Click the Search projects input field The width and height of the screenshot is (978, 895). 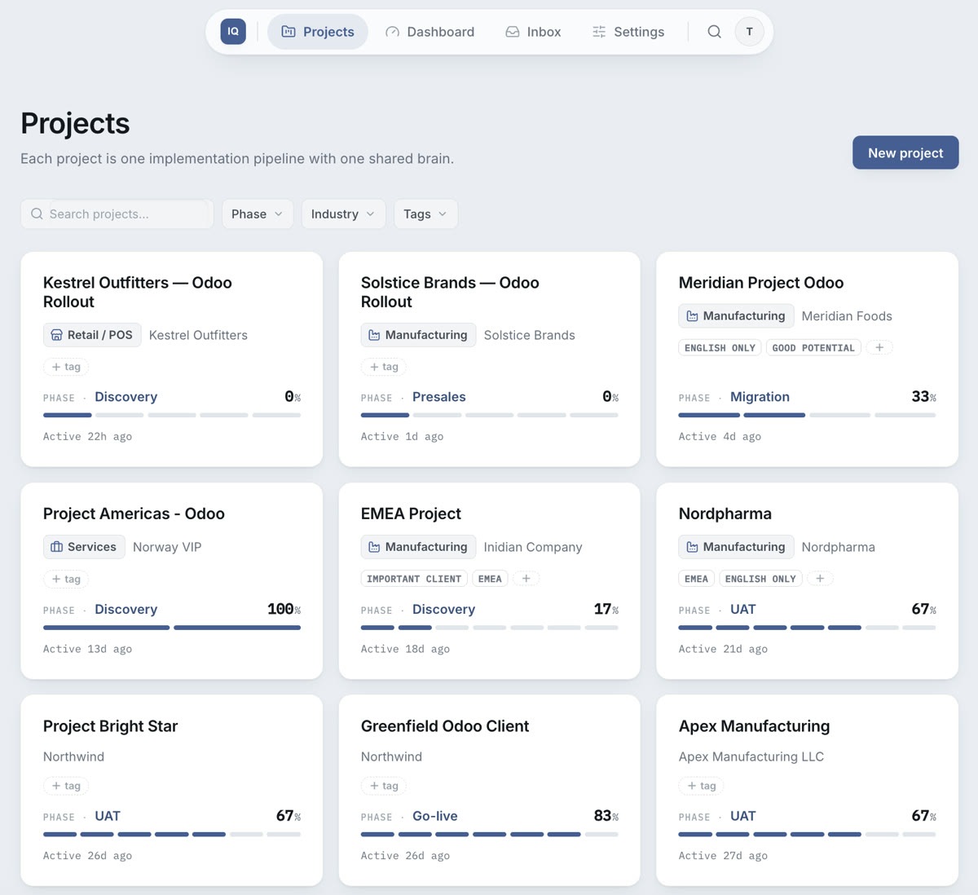point(117,214)
